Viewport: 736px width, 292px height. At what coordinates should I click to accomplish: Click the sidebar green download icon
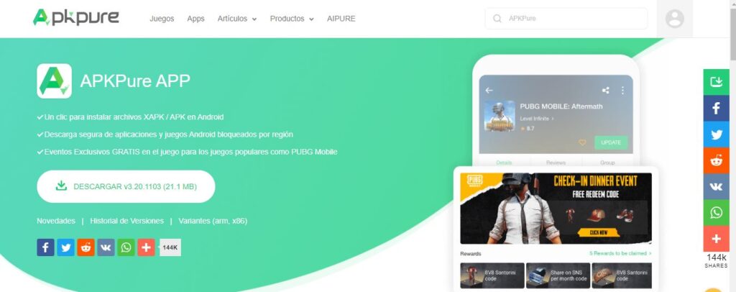coord(717,82)
